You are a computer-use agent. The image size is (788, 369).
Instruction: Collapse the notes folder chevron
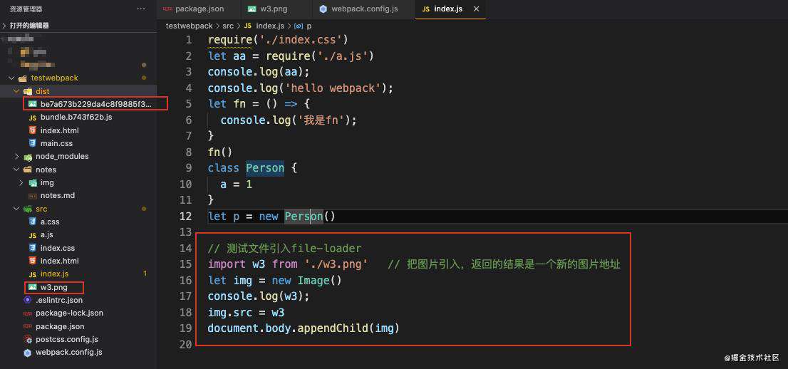[x=16, y=170]
